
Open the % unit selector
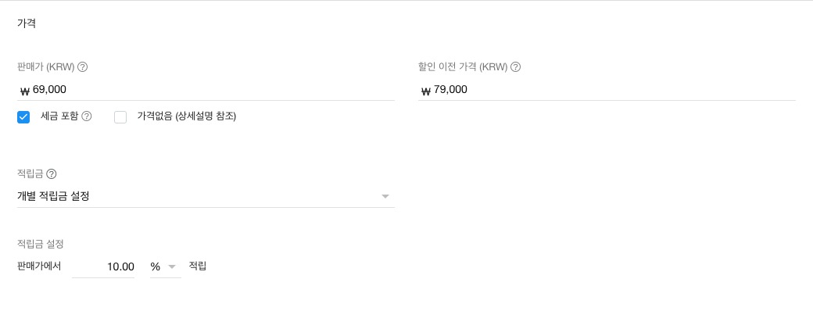tap(166, 267)
